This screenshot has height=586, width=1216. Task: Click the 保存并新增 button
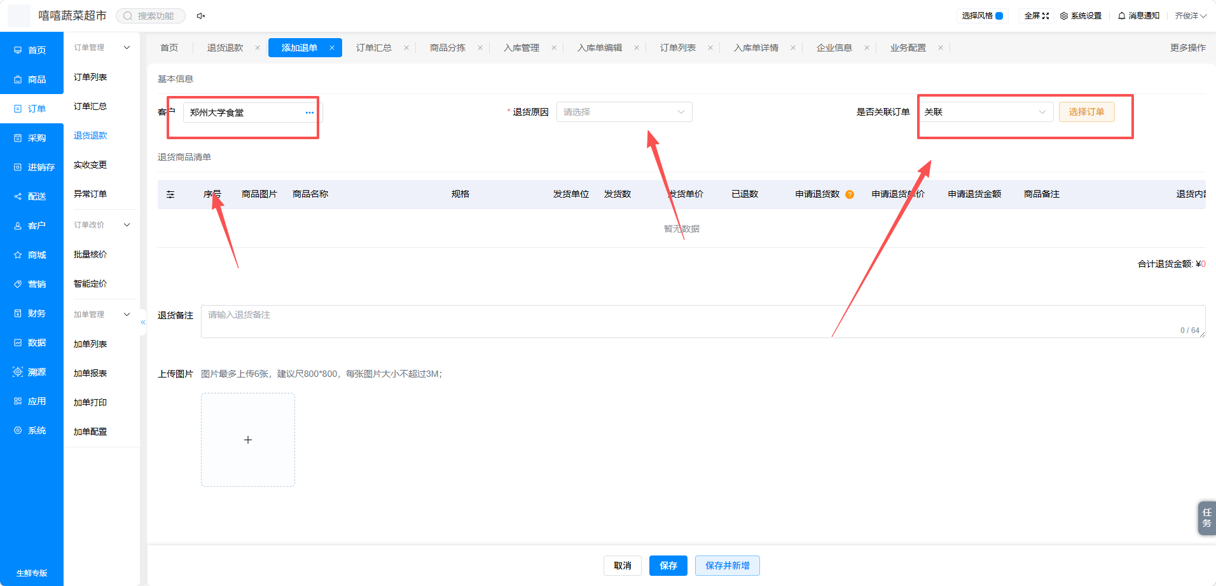727,566
